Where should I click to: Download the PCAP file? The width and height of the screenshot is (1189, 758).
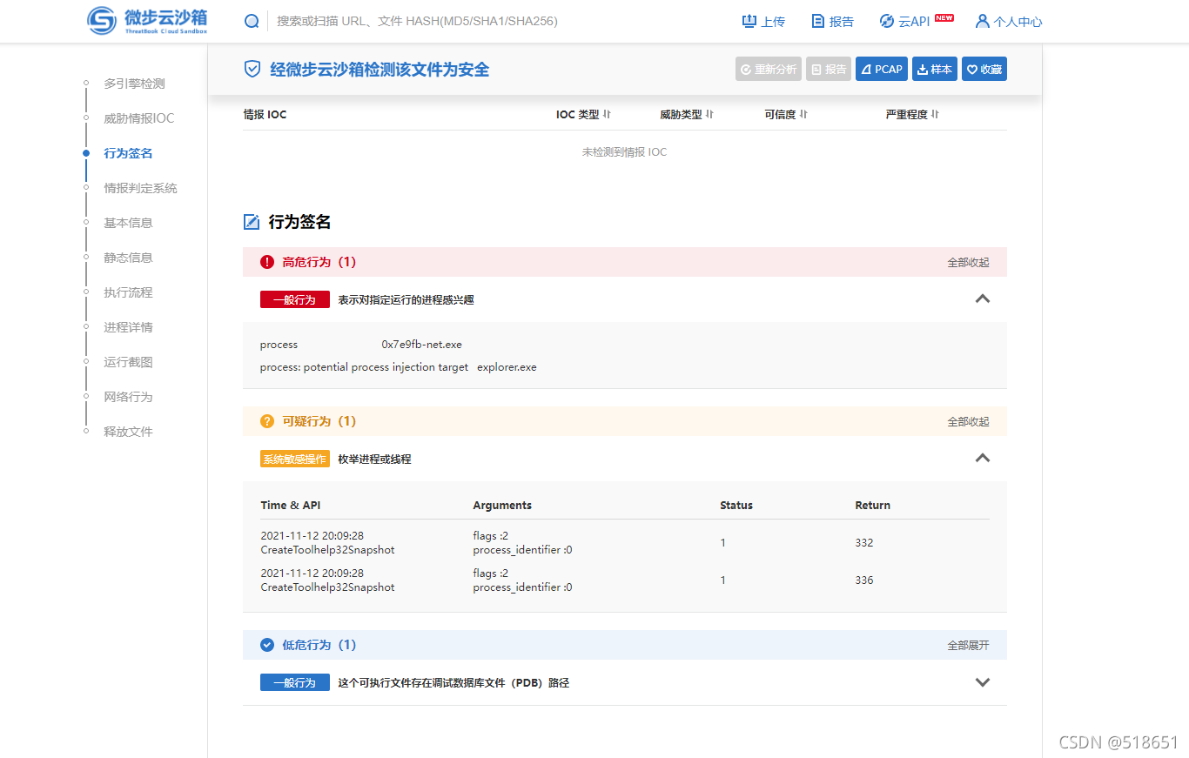[882, 70]
